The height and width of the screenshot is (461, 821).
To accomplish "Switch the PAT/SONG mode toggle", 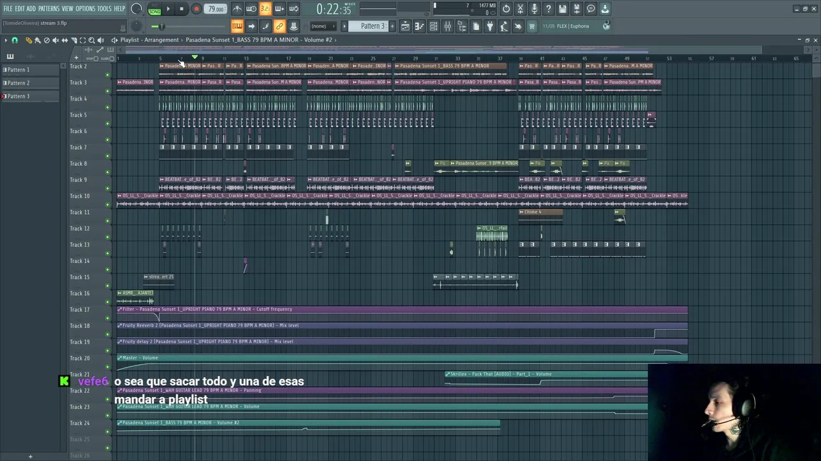I will pyautogui.click(x=155, y=9).
